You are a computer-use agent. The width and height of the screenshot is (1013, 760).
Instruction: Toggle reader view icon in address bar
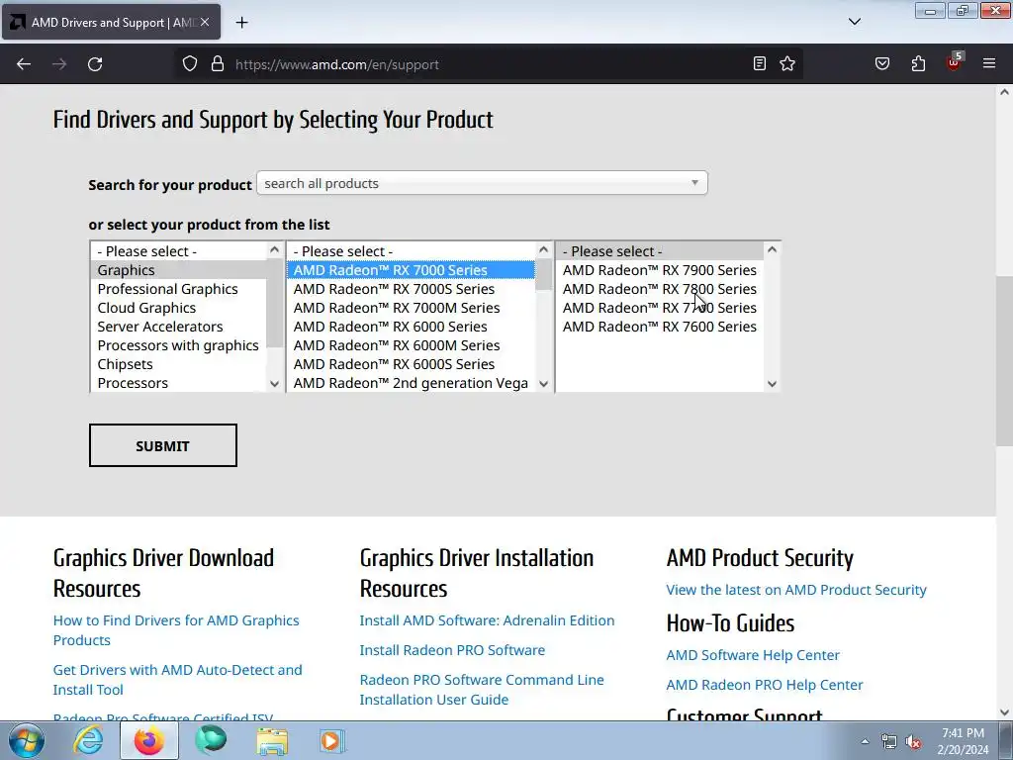760,64
